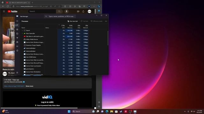
Task: Open Startup apps page in Task Manager sidebar
Action: [x=17, y=38]
